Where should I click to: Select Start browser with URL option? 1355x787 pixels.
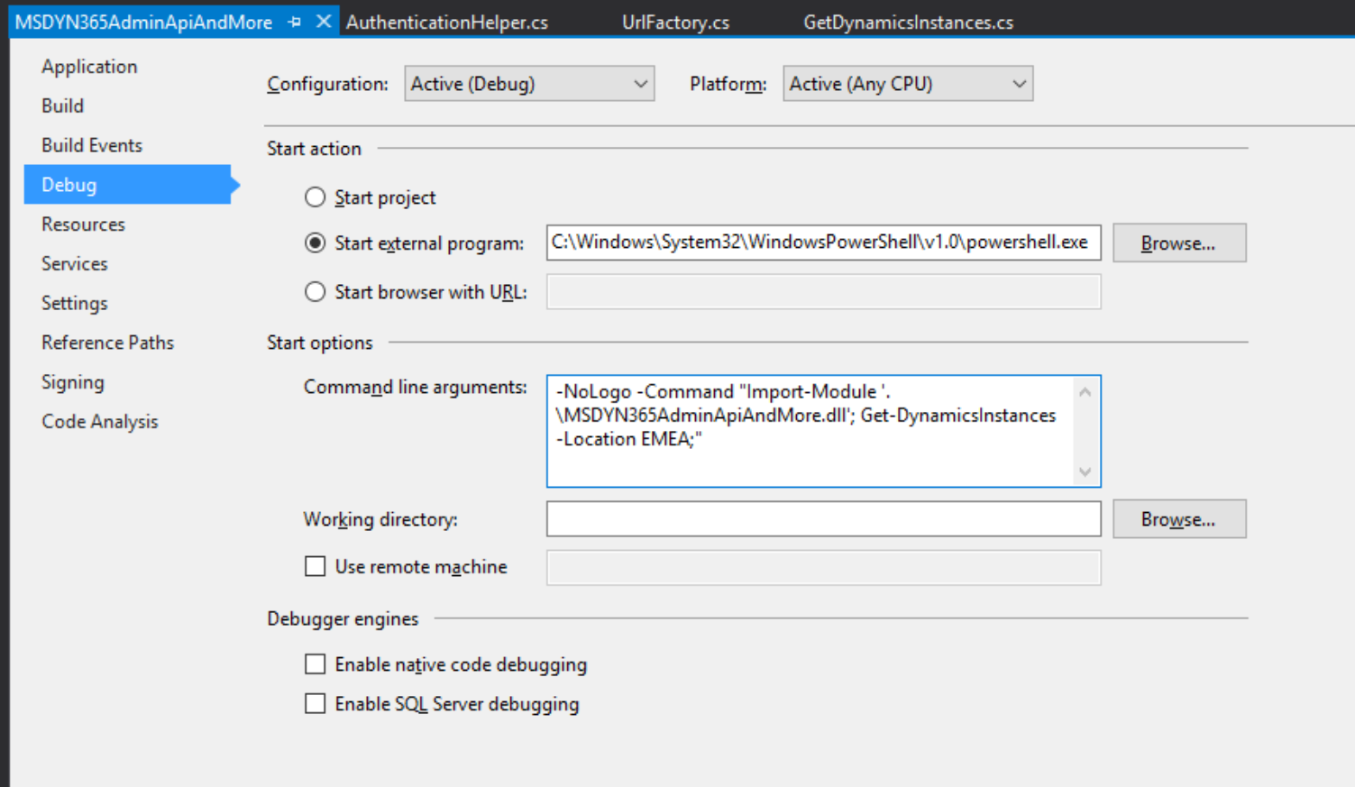pyautogui.click(x=315, y=292)
